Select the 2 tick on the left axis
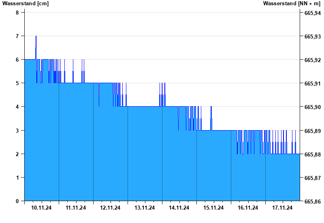324x223 pixels. (x=17, y=154)
